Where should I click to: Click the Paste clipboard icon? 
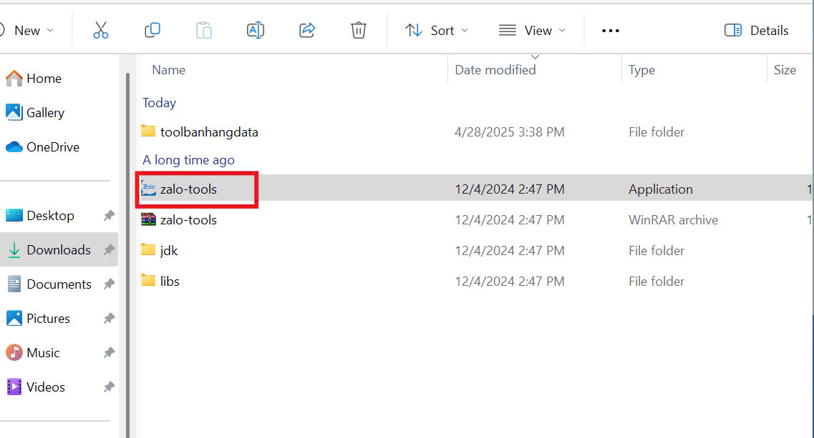[x=203, y=31]
